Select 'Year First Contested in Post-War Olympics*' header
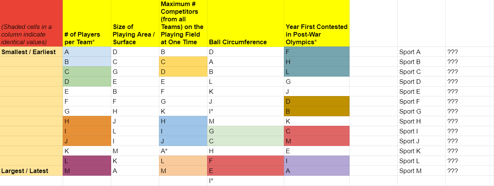The image size is (494, 186). click(316, 23)
